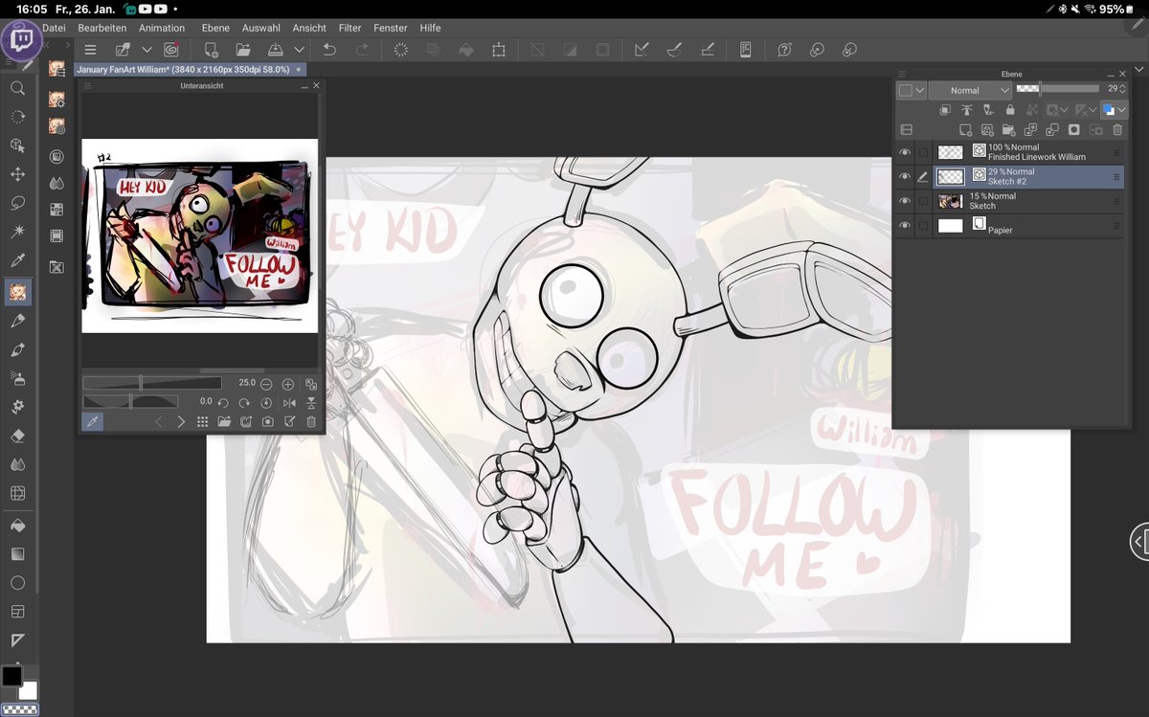
Task: Delete layer with Ebene trash icon
Action: tap(1117, 130)
